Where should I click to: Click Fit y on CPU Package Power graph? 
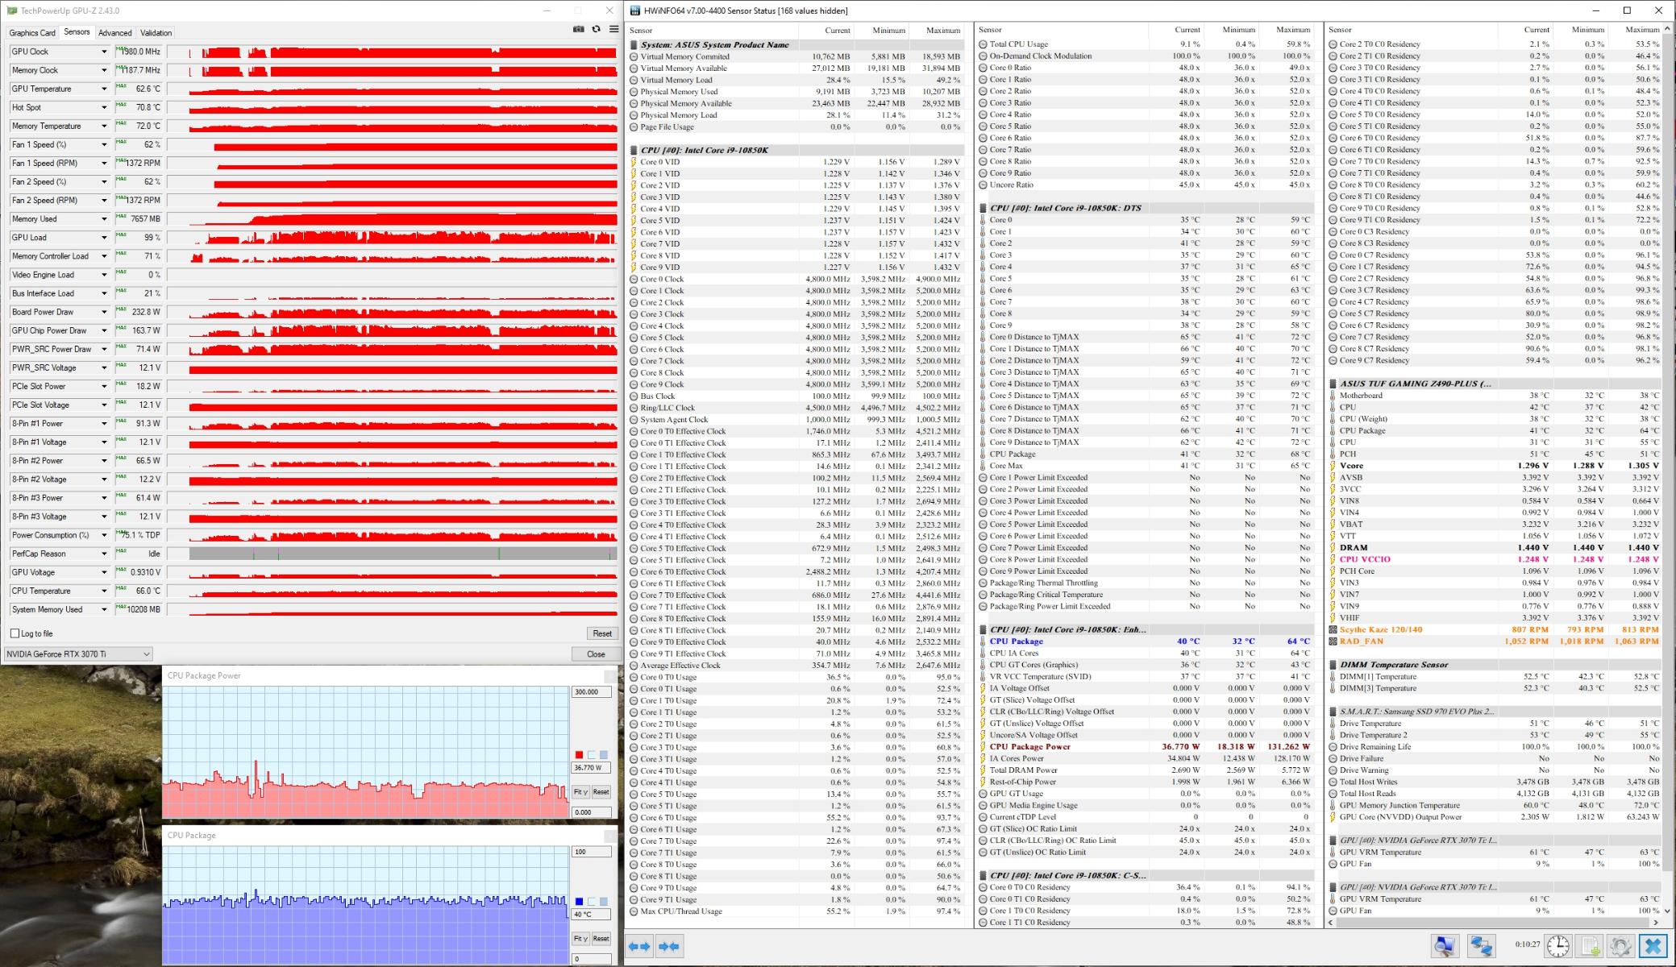pyautogui.click(x=580, y=792)
